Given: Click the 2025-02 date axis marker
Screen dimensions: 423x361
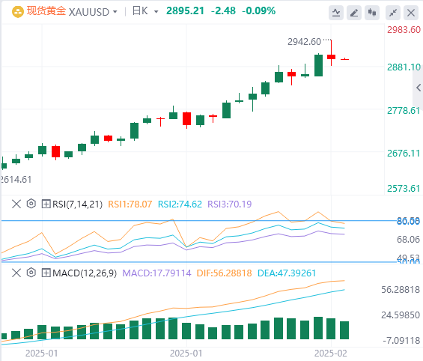Looking at the screenshot, I should 331,354.
